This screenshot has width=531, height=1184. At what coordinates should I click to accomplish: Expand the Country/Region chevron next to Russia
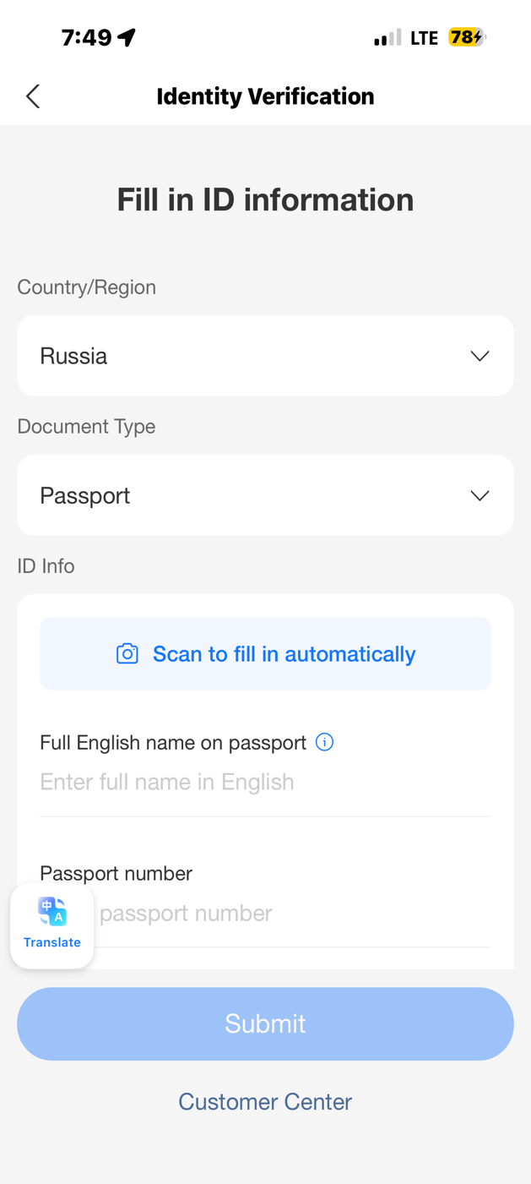[480, 356]
